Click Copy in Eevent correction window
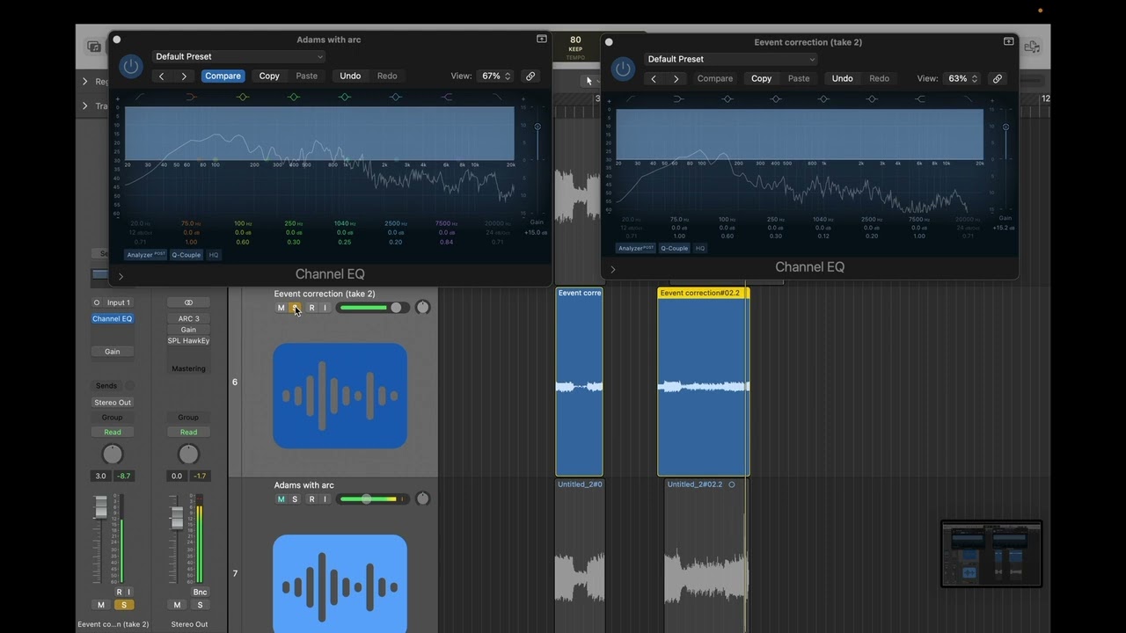 click(761, 78)
